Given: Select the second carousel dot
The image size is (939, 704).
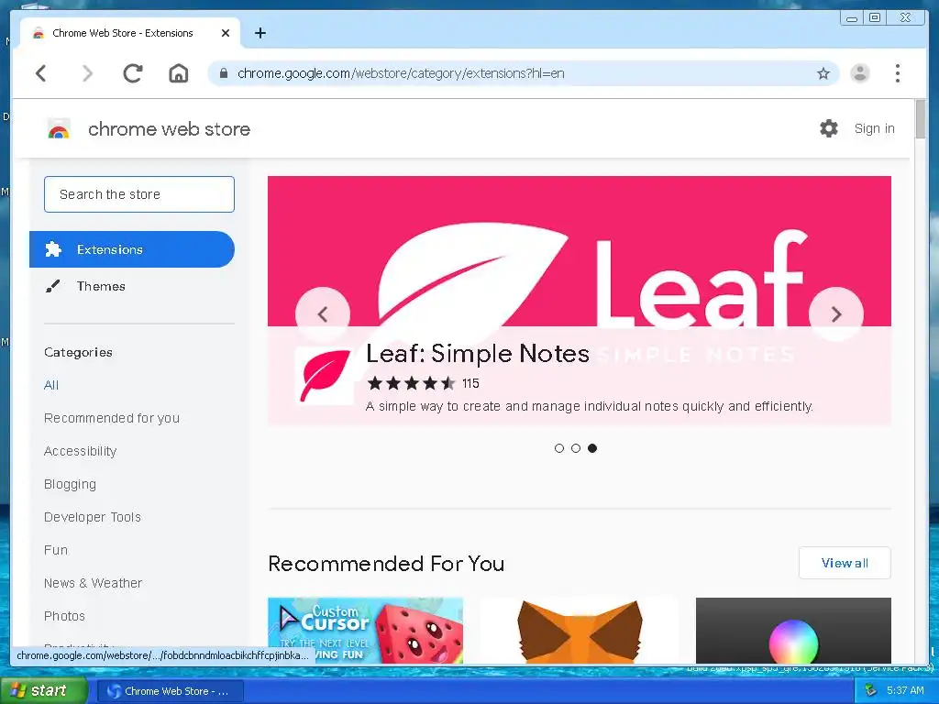Looking at the screenshot, I should (x=576, y=448).
